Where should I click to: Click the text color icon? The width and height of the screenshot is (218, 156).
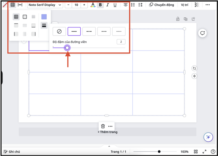point(93,5)
